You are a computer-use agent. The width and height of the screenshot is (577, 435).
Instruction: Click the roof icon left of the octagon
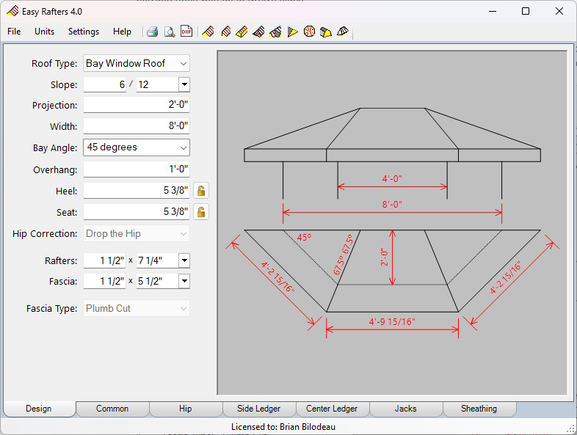click(x=292, y=32)
